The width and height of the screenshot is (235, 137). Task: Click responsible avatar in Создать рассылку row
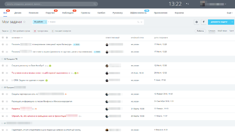[107, 66]
